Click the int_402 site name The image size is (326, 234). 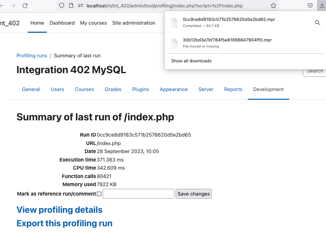coord(9,23)
